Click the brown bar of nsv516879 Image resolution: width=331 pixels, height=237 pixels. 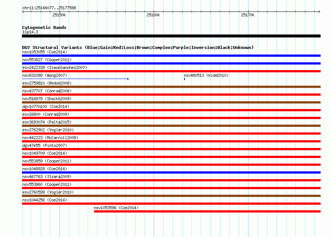click(x=171, y=102)
